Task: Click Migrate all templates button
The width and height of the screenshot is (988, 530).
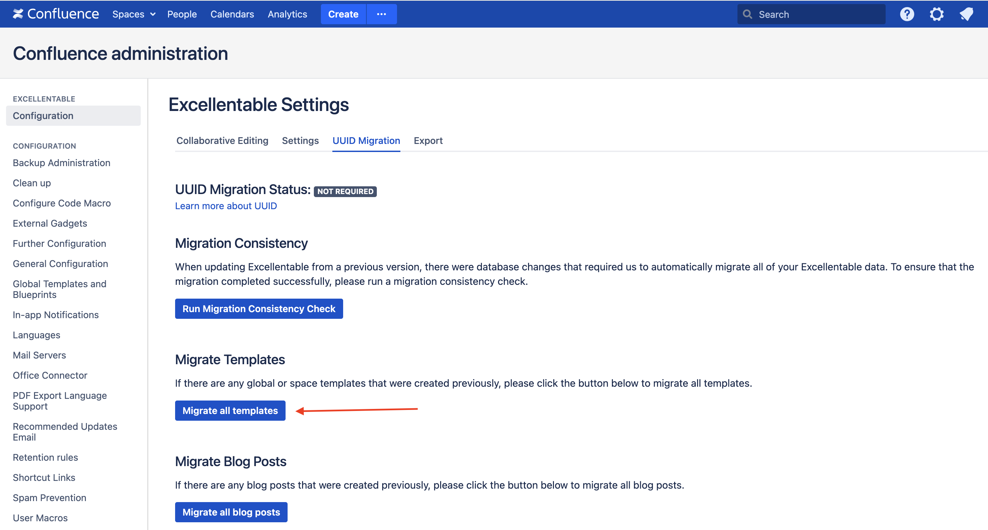Action: tap(230, 411)
